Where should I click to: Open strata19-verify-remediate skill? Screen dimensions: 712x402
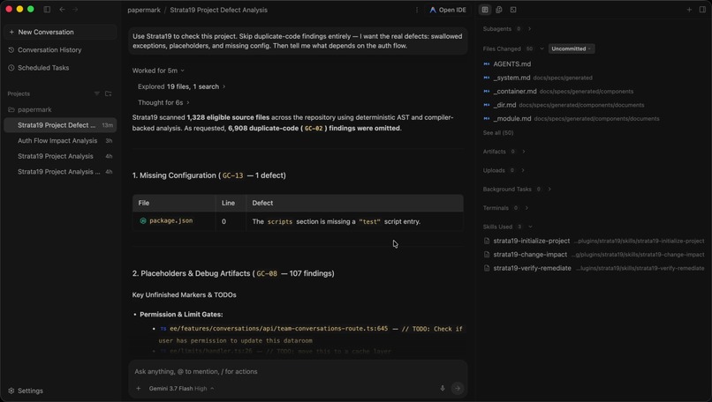click(x=595, y=268)
